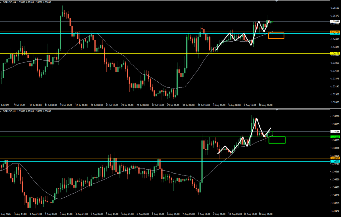Click the 1.35270 price scale label
The width and height of the screenshot is (341, 217).
pyautogui.click(x=335, y=16)
